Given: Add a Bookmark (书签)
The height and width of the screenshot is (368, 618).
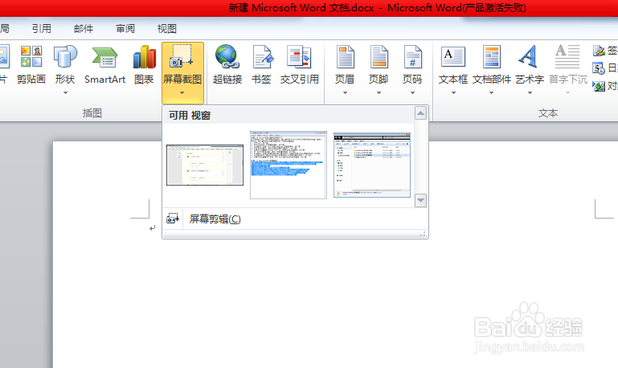Looking at the screenshot, I should (261, 64).
